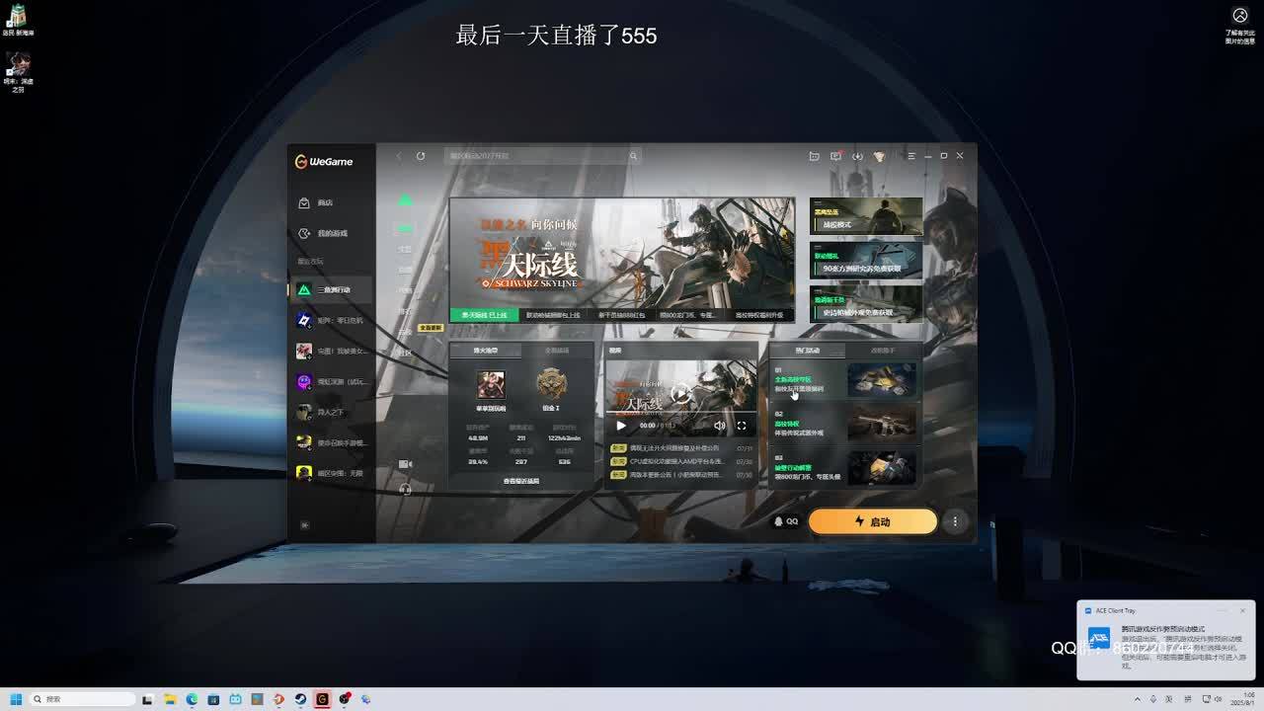The width and height of the screenshot is (1264, 711).
Task: Click the headset support icon in the game nav column
Action: pyautogui.click(x=405, y=489)
